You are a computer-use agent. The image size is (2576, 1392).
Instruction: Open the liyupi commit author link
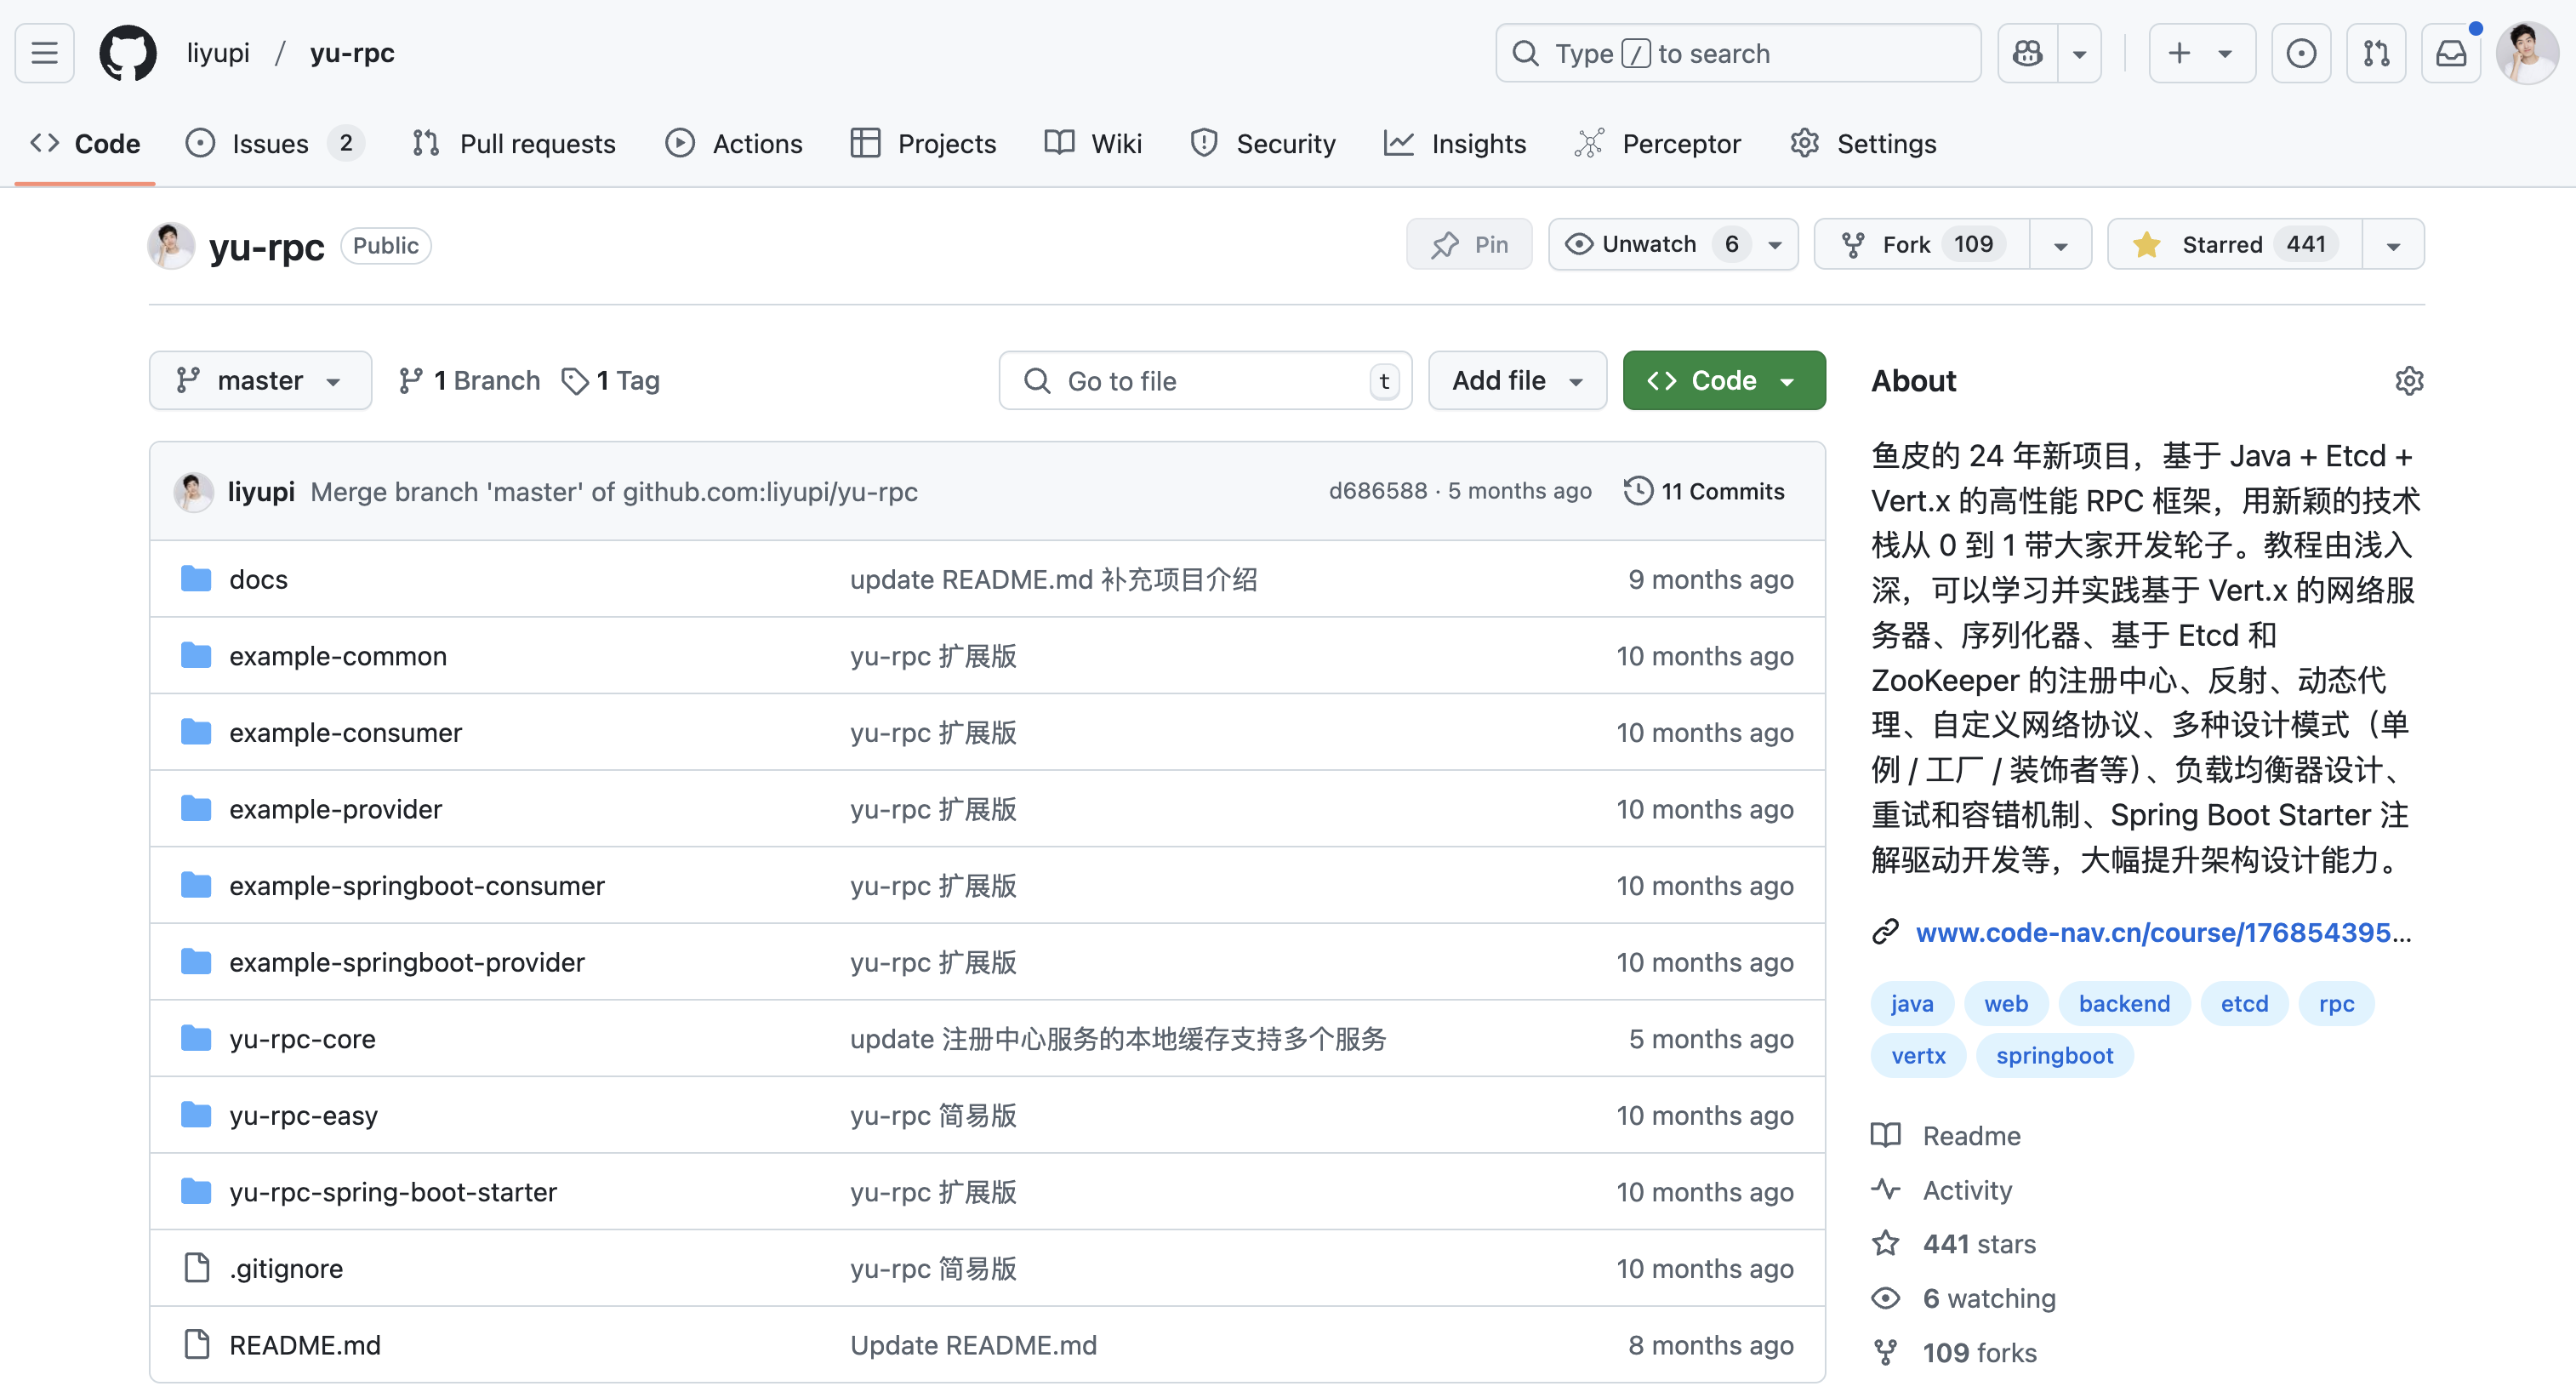tap(261, 491)
